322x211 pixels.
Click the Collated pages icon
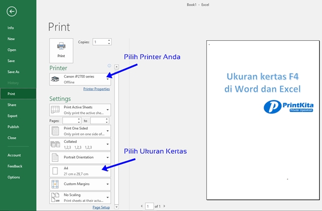pos(55,144)
